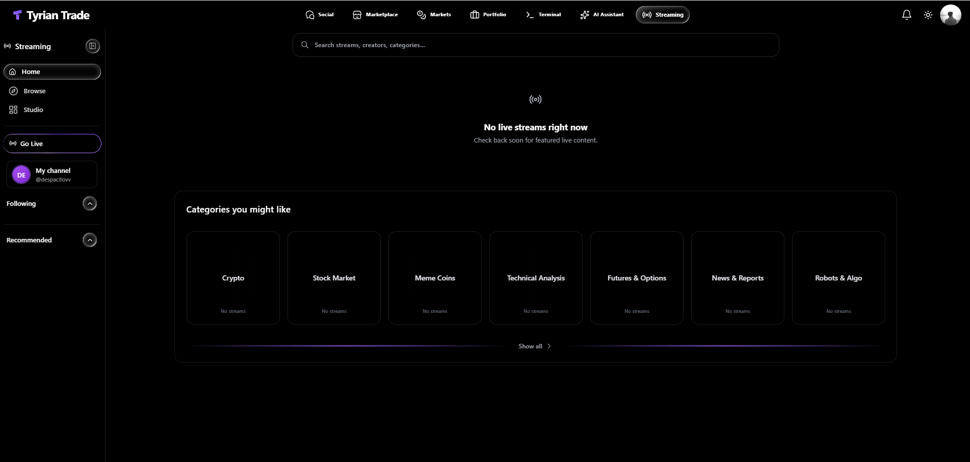
Task: Select the Streaming nav tab
Action: pyautogui.click(x=663, y=15)
